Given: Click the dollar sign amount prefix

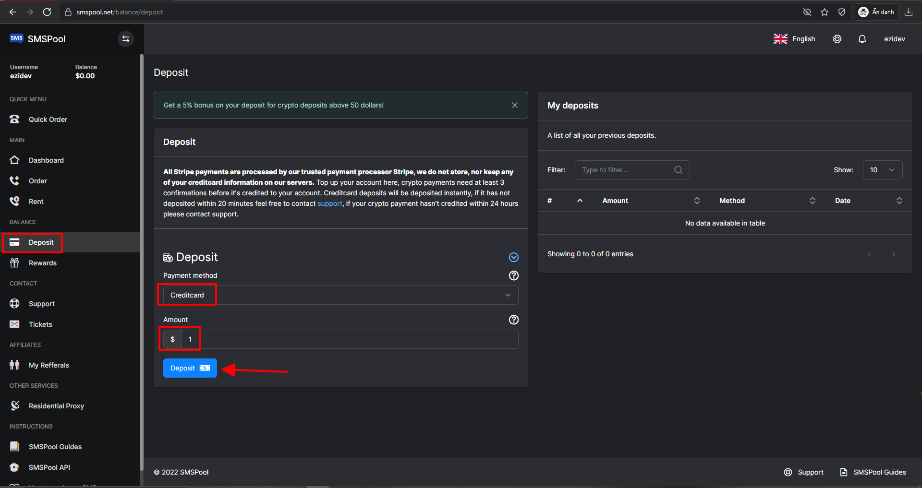Looking at the screenshot, I should pyautogui.click(x=172, y=339).
